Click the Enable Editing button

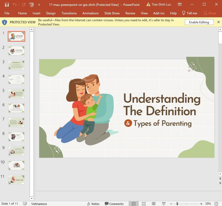click(x=199, y=22)
